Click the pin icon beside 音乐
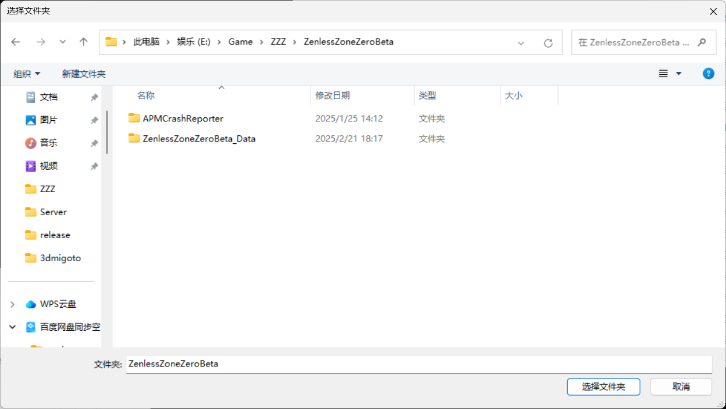 pyautogui.click(x=94, y=143)
